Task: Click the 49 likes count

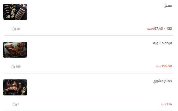Action: (18, 29)
